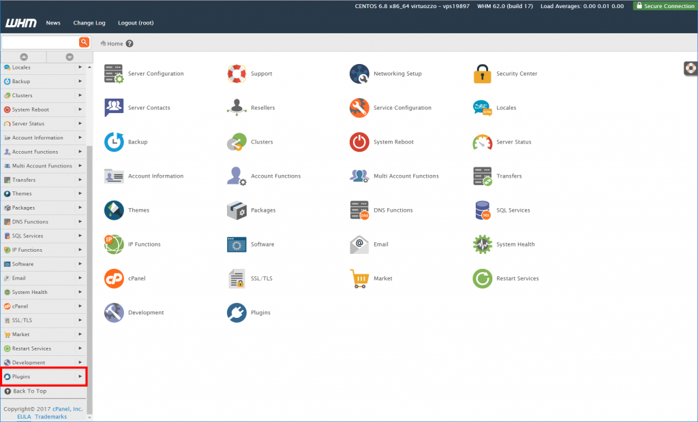Select Multi Account Functions in sidebar
This screenshot has width=698, height=422.
pos(42,166)
